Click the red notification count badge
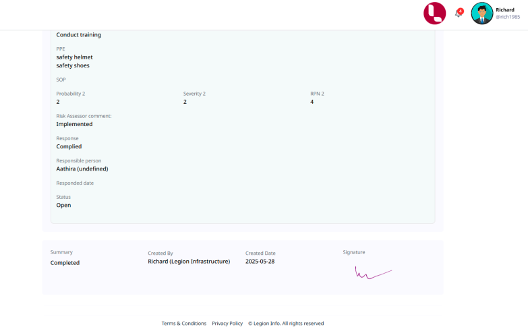The width and height of the screenshot is (528, 331). 461,11
